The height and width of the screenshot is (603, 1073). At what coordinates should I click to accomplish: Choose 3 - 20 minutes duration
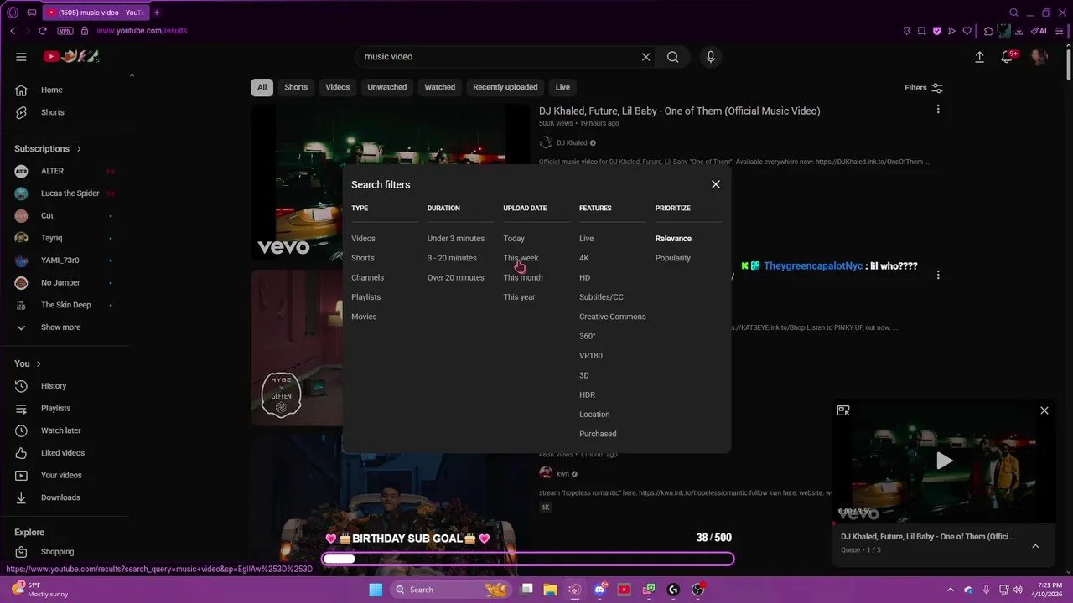pyautogui.click(x=452, y=258)
